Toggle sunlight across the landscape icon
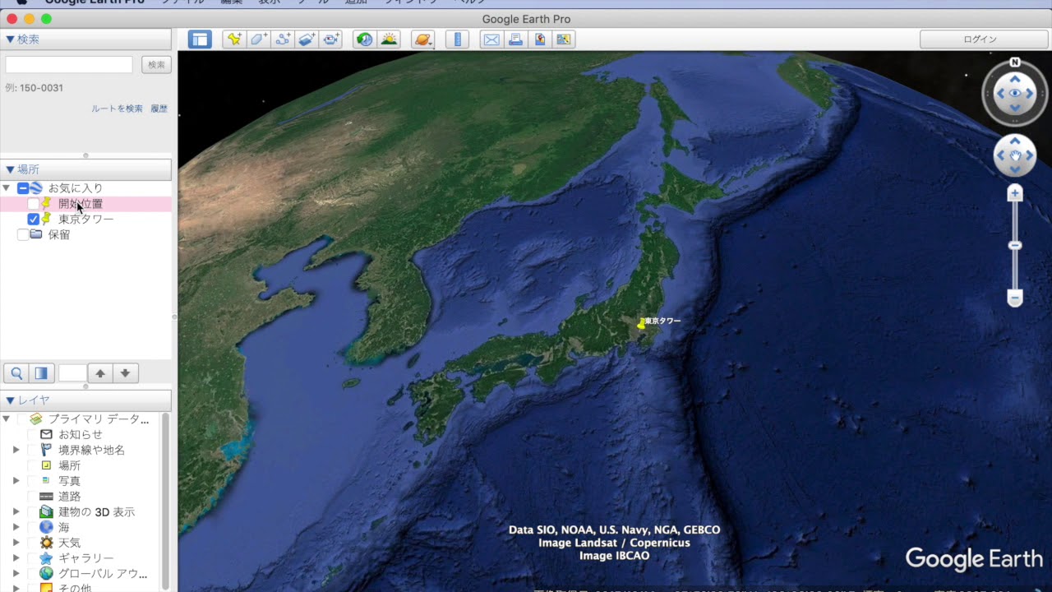Viewport: 1052px width, 592px height. [389, 39]
